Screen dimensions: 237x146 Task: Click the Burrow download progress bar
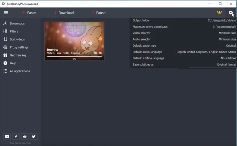tap(74, 56)
